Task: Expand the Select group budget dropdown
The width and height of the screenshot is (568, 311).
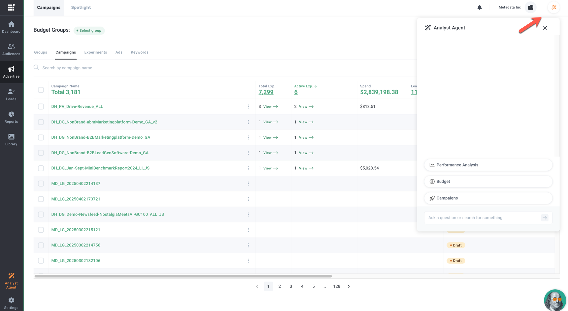Action: (x=89, y=31)
